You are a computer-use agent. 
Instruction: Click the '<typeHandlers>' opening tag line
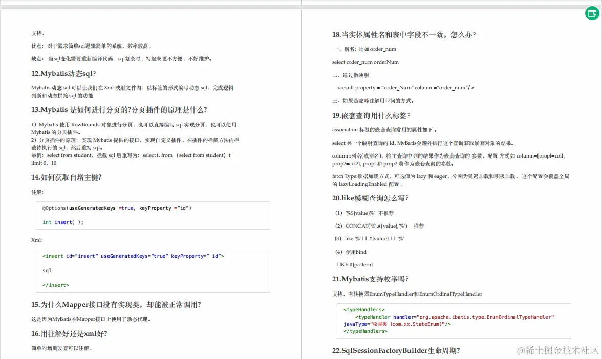point(364,309)
